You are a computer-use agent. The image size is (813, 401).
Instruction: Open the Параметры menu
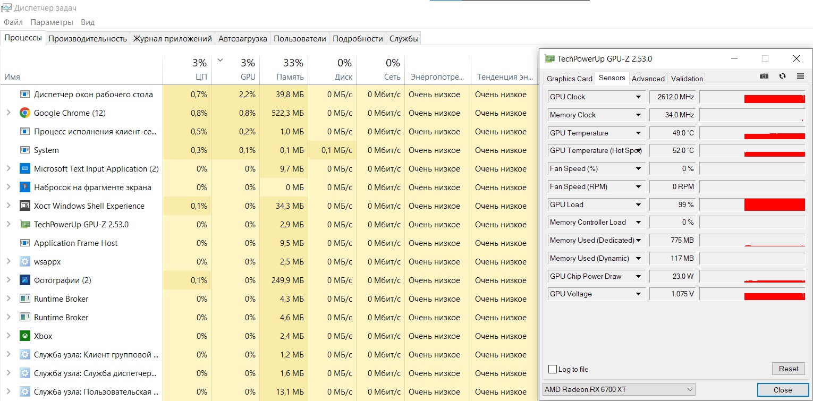point(52,22)
